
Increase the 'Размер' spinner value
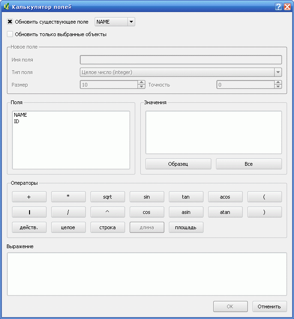click(x=141, y=82)
